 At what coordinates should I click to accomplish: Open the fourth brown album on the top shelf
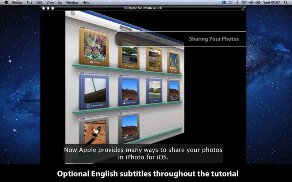point(174,61)
